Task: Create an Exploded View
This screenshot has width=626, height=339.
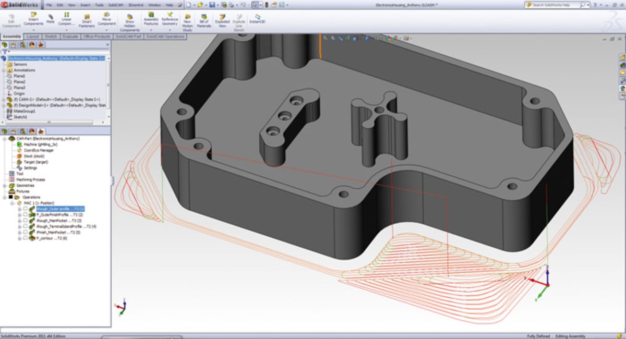Action: tap(222, 17)
